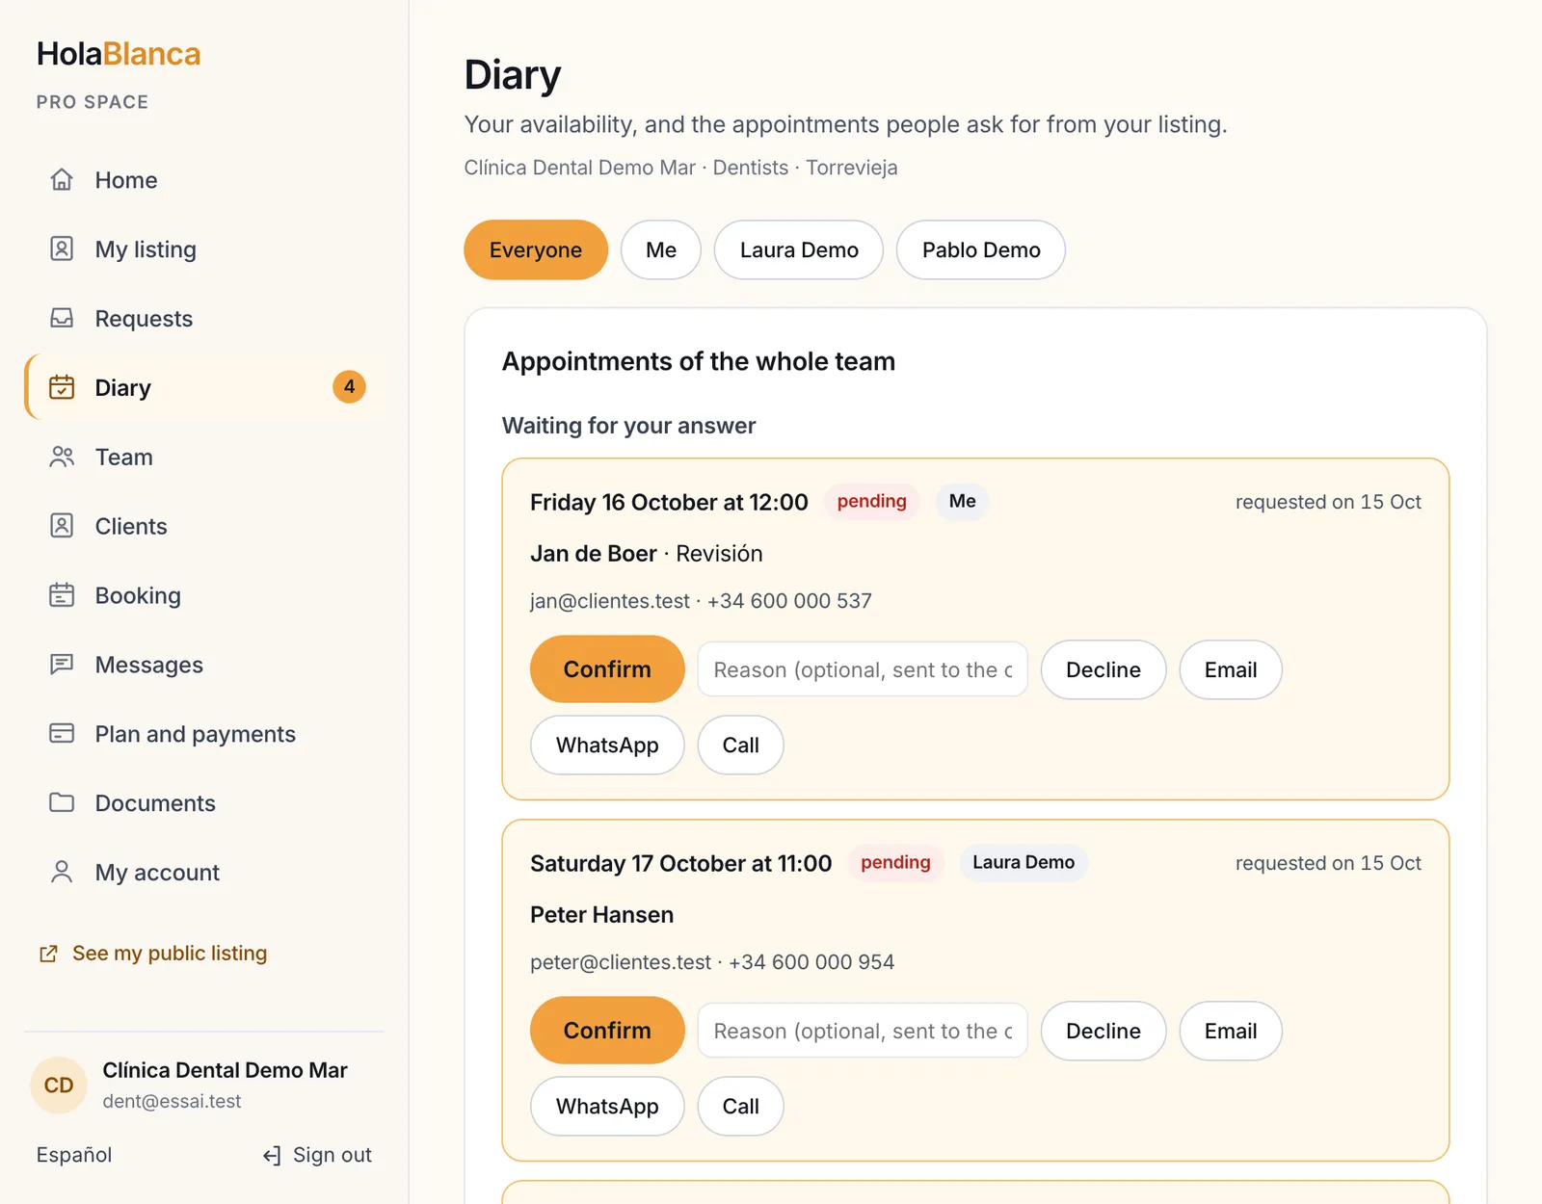Open the My listing section
The width and height of the screenshot is (1542, 1204).
click(x=204, y=249)
